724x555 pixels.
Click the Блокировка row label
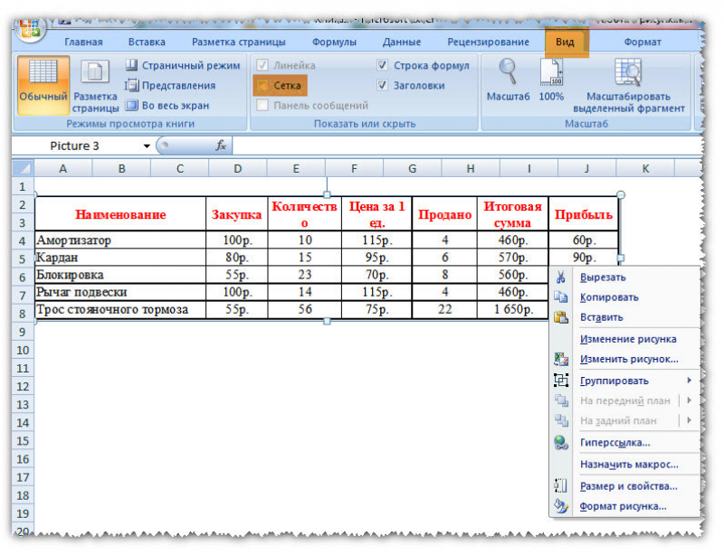(x=70, y=275)
